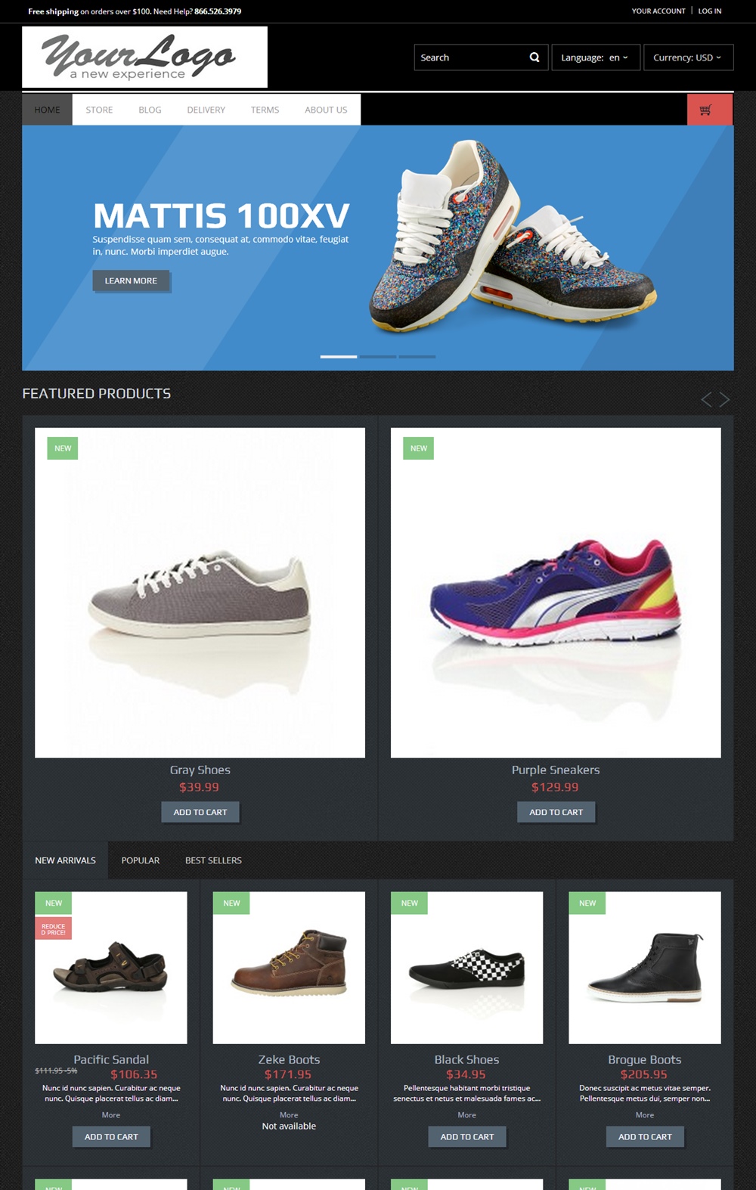This screenshot has height=1190, width=756.
Task: Open the Language dropdown
Action: 596,57
